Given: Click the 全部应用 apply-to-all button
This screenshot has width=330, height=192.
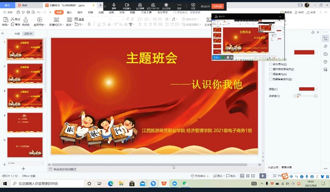Looking at the screenshot, I should (x=273, y=168).
